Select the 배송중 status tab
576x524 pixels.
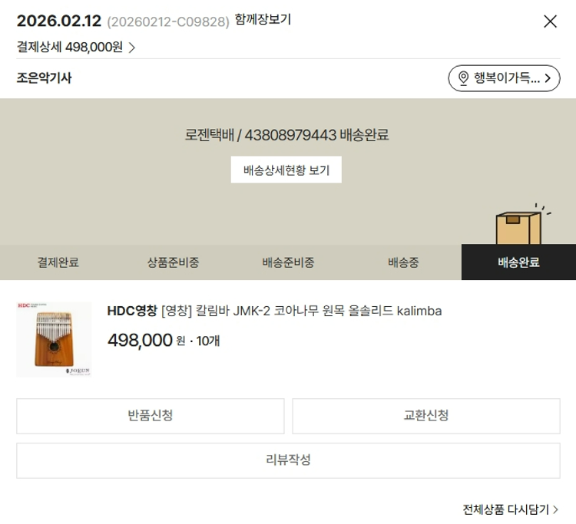(x=403, y=262)
